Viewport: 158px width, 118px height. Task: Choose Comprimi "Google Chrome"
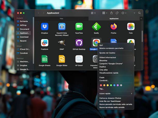(x=116, y=64)
